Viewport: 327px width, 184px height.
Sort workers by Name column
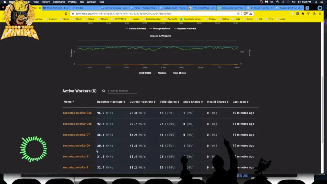tap(69, 102)
